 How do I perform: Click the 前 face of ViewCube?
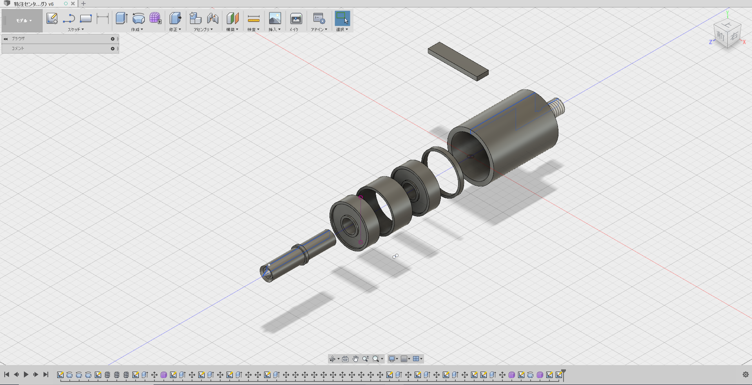[721, 36]
